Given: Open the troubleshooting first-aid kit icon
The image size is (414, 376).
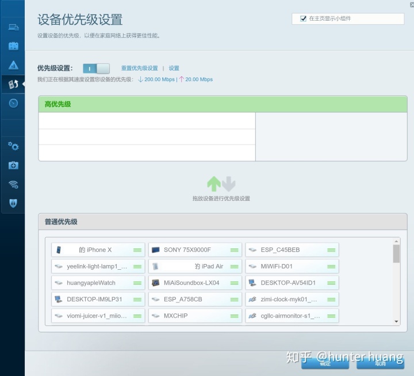Looking at the screenshot, I should tap(13, 165).
